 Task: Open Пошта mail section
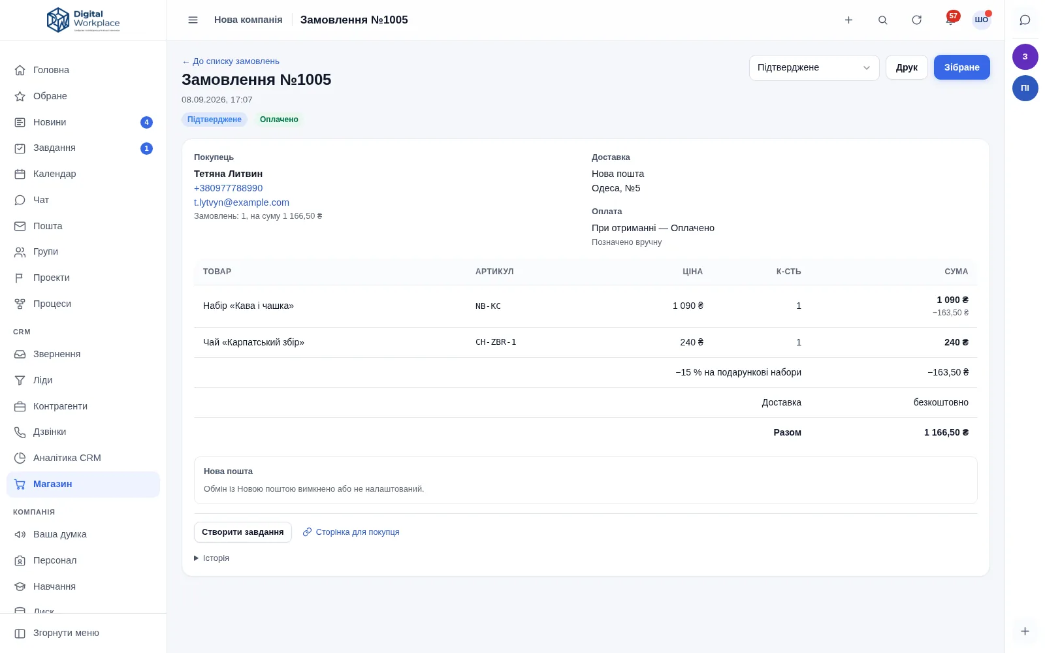point(83,226)
